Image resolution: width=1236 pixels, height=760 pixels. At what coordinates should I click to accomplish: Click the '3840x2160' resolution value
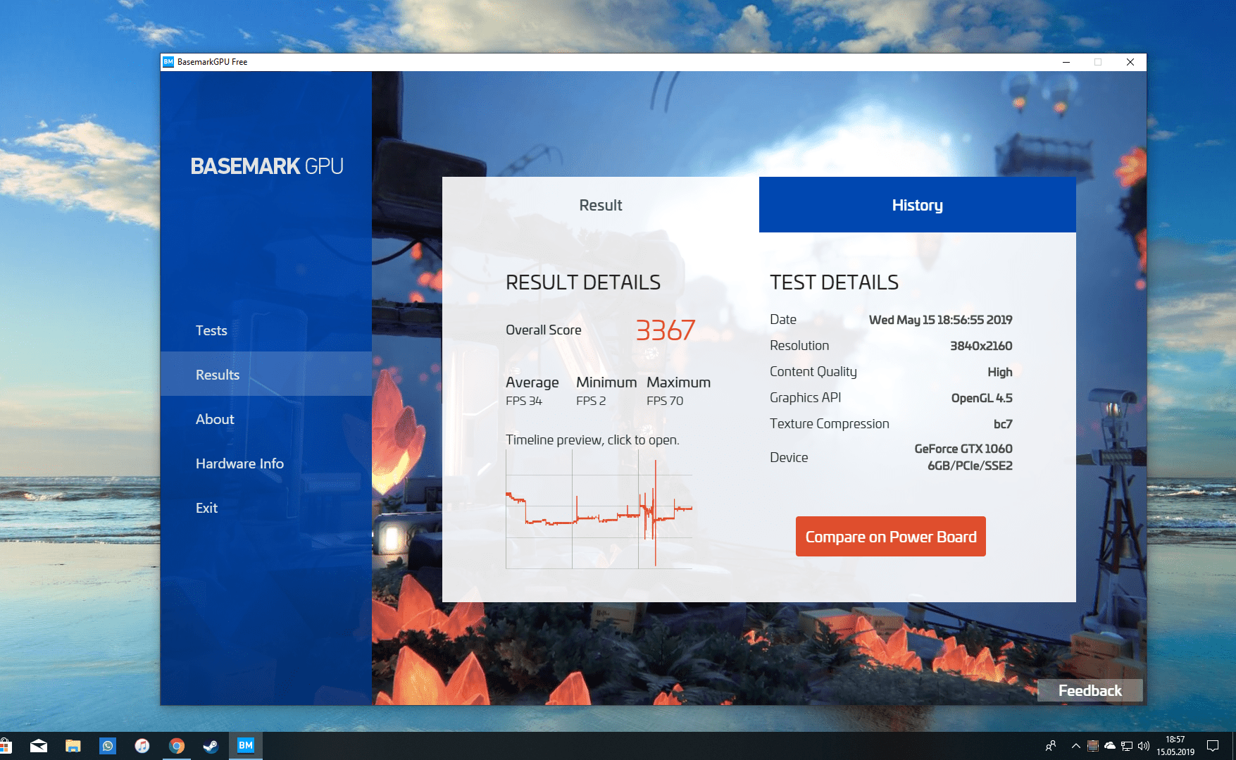(981, 346)
